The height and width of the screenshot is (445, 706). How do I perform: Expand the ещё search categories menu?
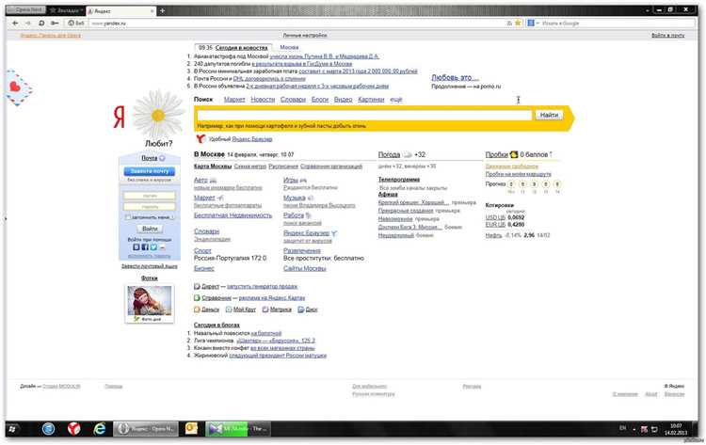click(x=396, y=99)
